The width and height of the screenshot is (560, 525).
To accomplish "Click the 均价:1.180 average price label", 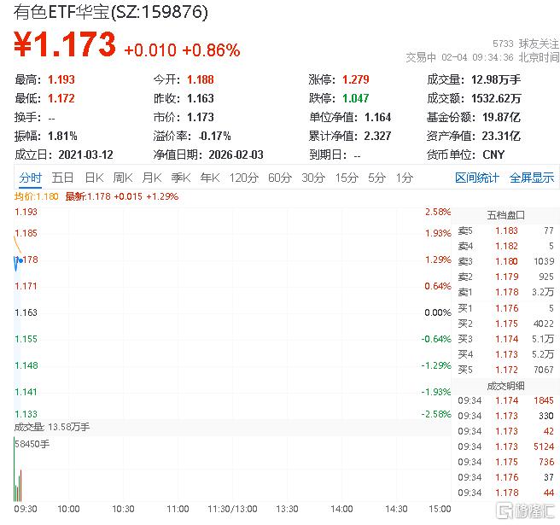I will 36,196.
